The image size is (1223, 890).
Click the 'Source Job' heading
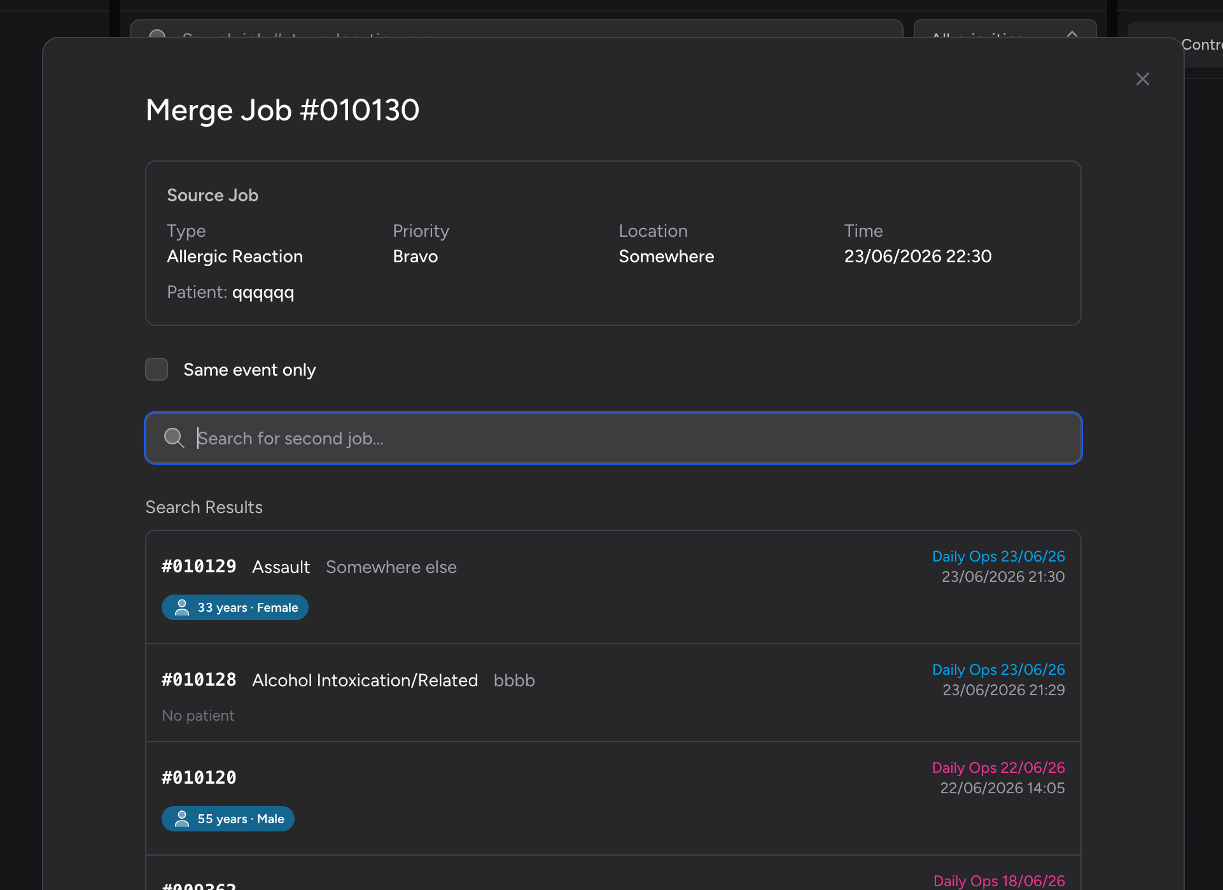[213, 195]
